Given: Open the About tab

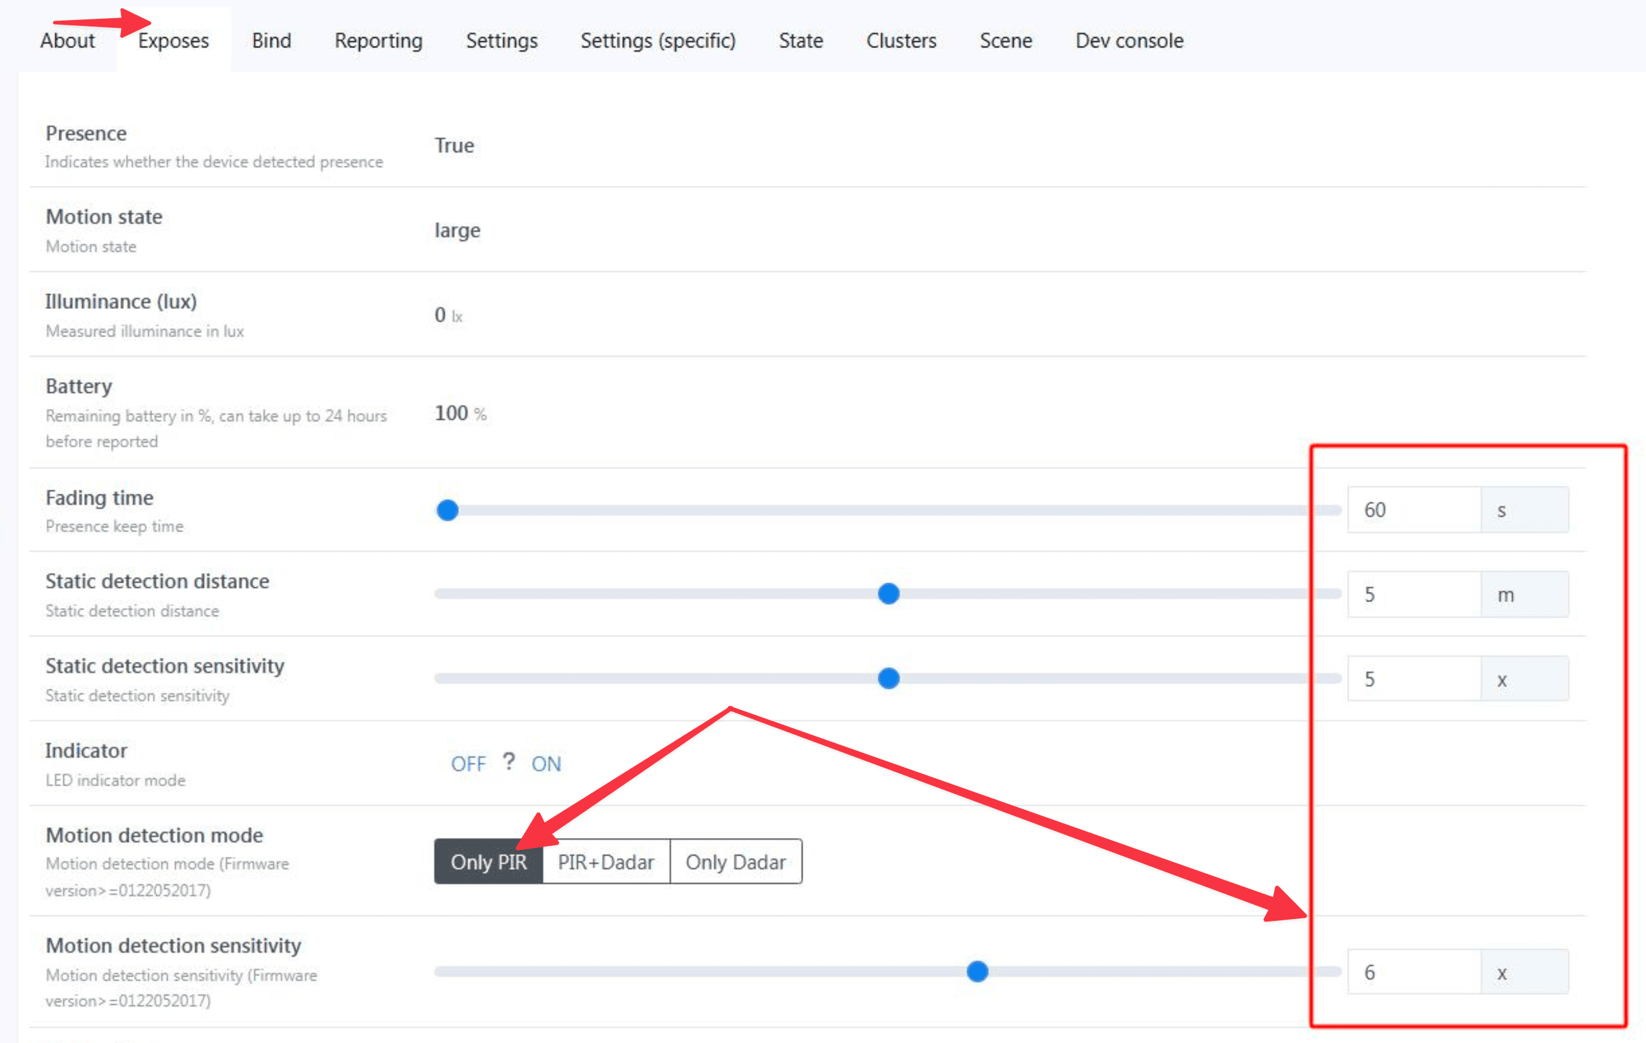Looking at the screenshot, I should click(67, 41).
